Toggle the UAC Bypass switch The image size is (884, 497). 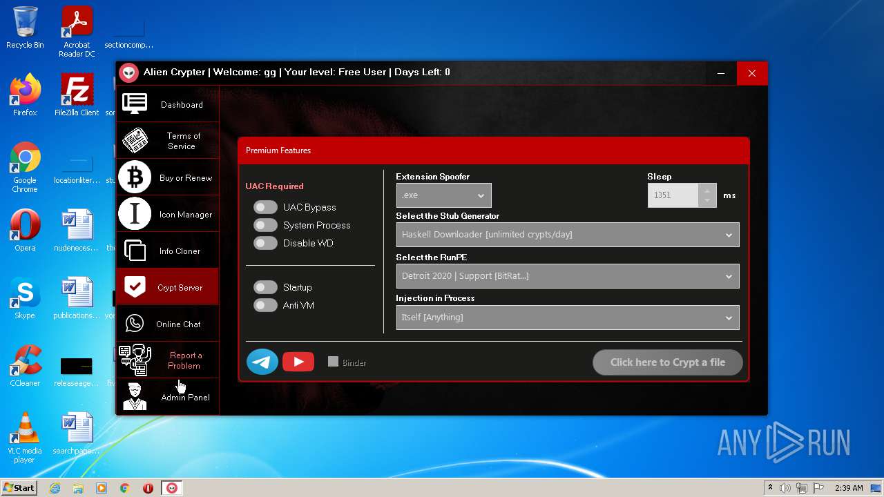click(265, 207)
